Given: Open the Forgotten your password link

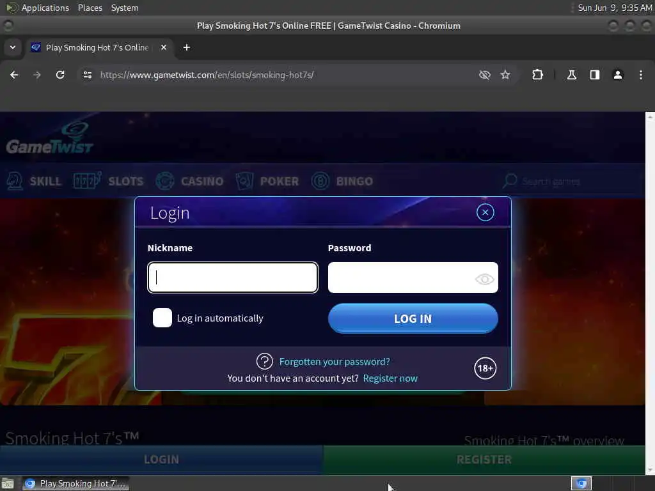Looking at the screenshot, I should pos(334,362).
